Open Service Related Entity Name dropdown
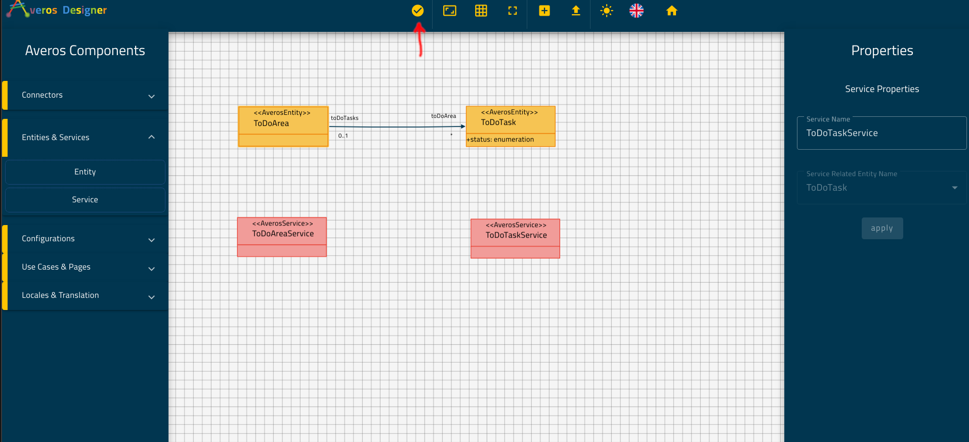 point(881,188)
